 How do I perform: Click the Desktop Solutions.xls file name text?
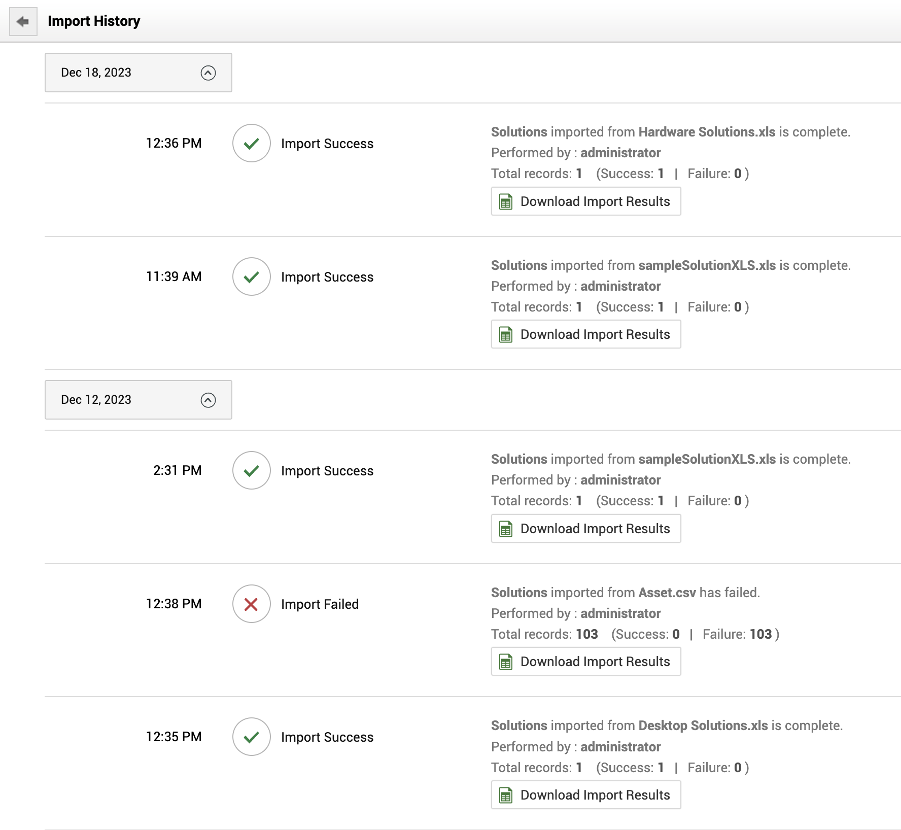click(x=703, y=725)
